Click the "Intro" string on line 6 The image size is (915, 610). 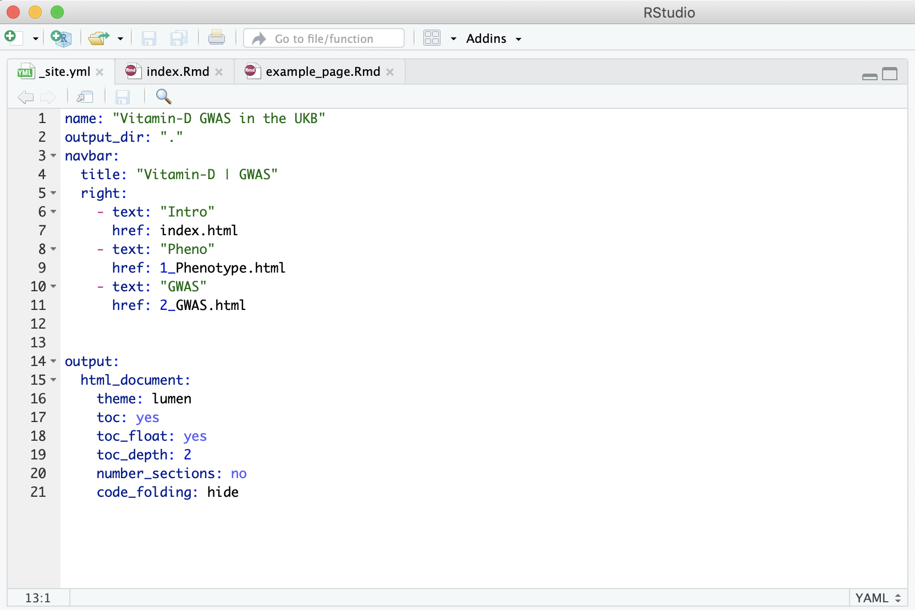(x=188, y=212)
